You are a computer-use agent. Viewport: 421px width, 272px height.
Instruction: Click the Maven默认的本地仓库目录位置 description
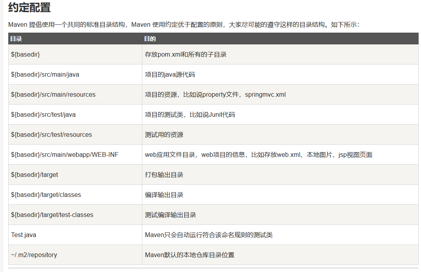click(x=189, y=255)
